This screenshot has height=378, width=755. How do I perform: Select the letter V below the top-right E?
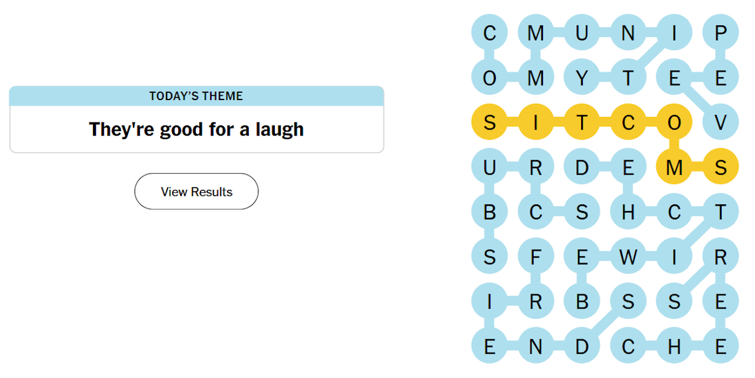(x=721, y=122)
